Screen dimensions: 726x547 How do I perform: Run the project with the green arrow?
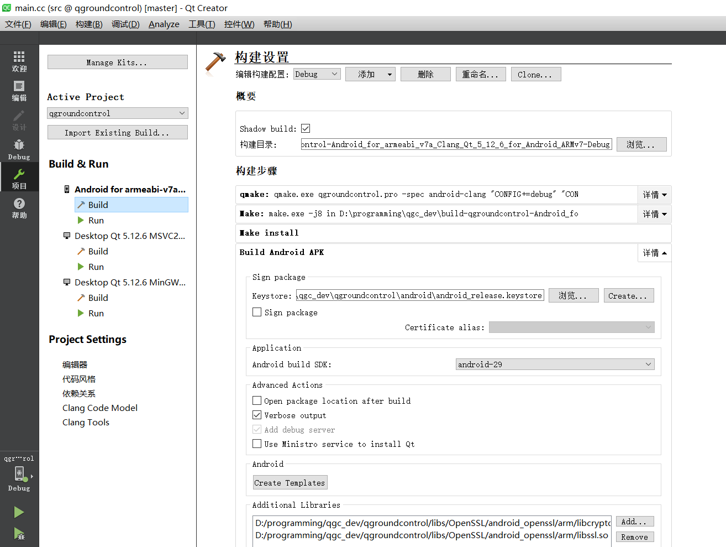(x=18, y=512)
